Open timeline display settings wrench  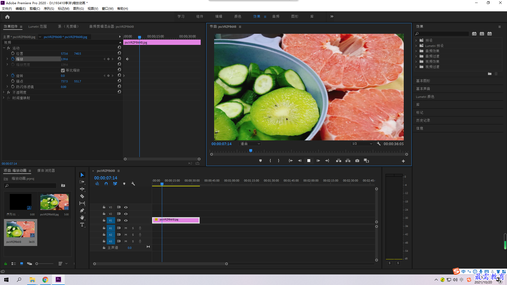click(x=133, y=184)
